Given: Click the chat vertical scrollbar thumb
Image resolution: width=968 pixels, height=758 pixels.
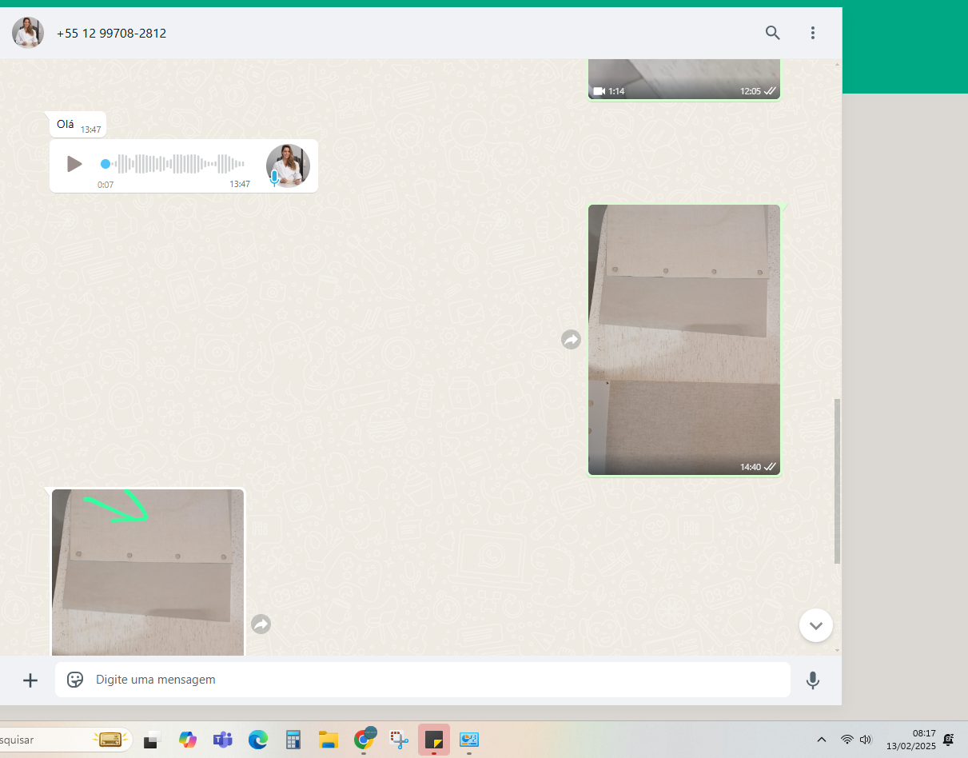Looking at the screenshot, I should coord(838,481).
